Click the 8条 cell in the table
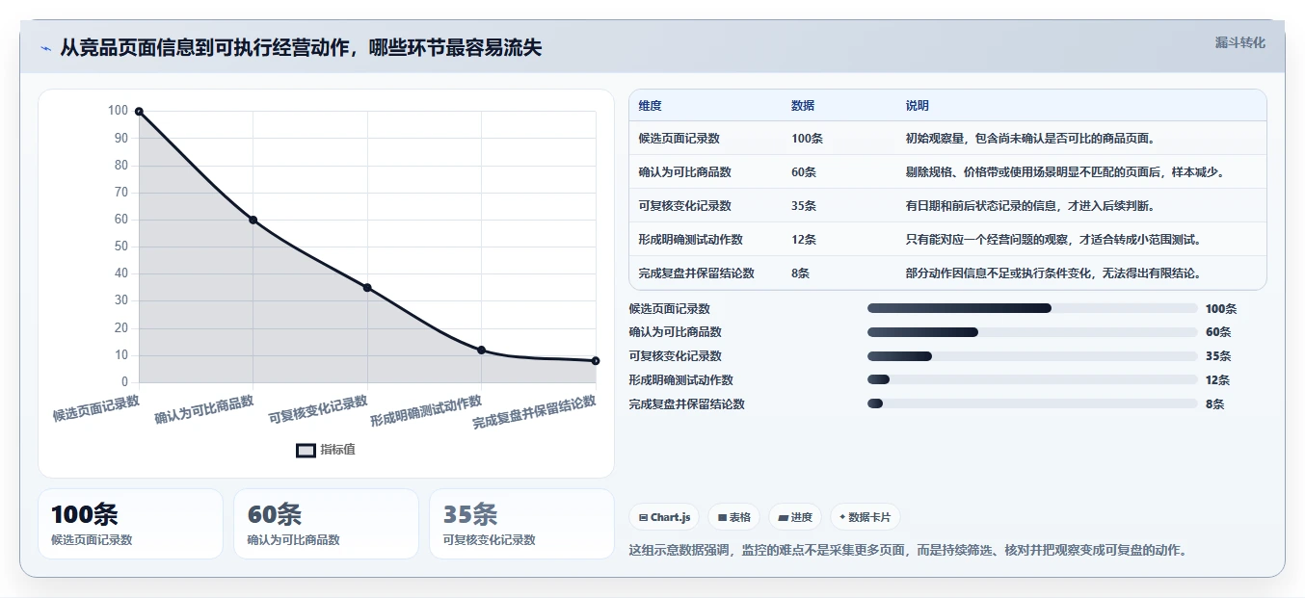The width and height of the screenshot is (1305, 598). pos(801,273)
